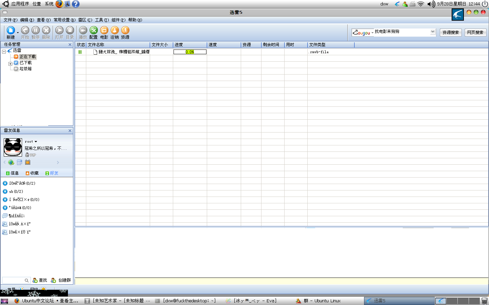
Task: Click the power button icon in top panel
Action: coord(485,4)
